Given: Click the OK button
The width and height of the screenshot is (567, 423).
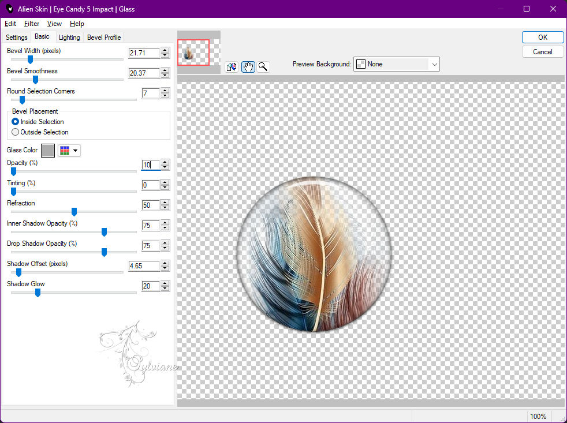Looking at the screenshot, I should click(542, 38).
